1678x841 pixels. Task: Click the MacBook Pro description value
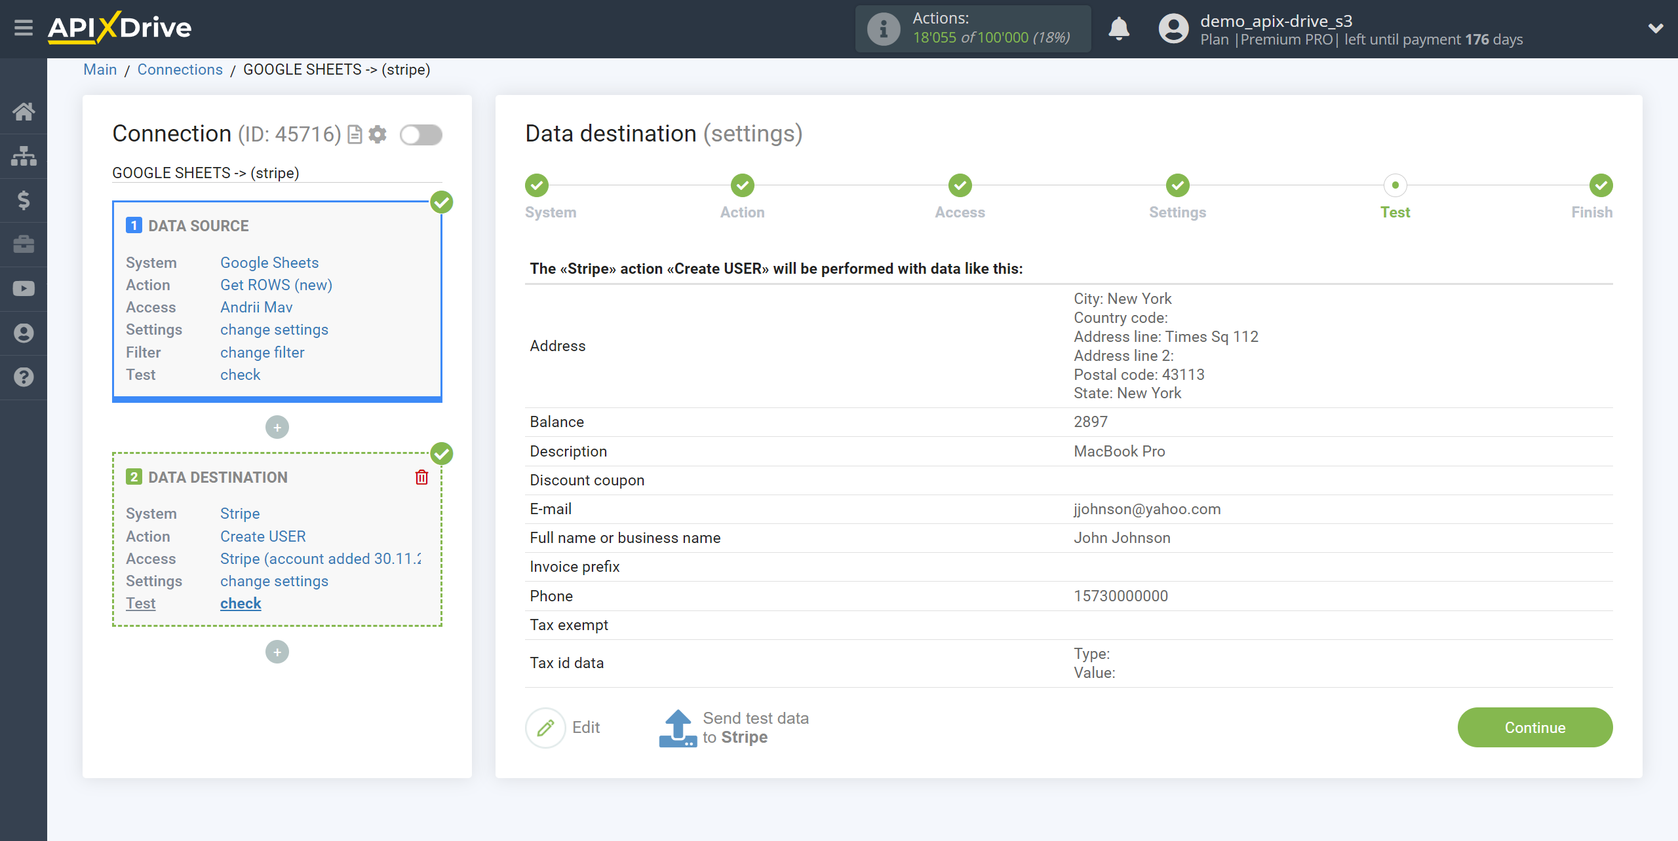(1120, 451)
